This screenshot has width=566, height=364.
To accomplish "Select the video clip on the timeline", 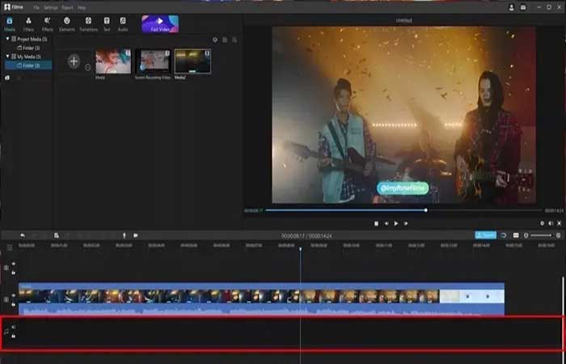I will pyautogui.click(x=261, y=299).
